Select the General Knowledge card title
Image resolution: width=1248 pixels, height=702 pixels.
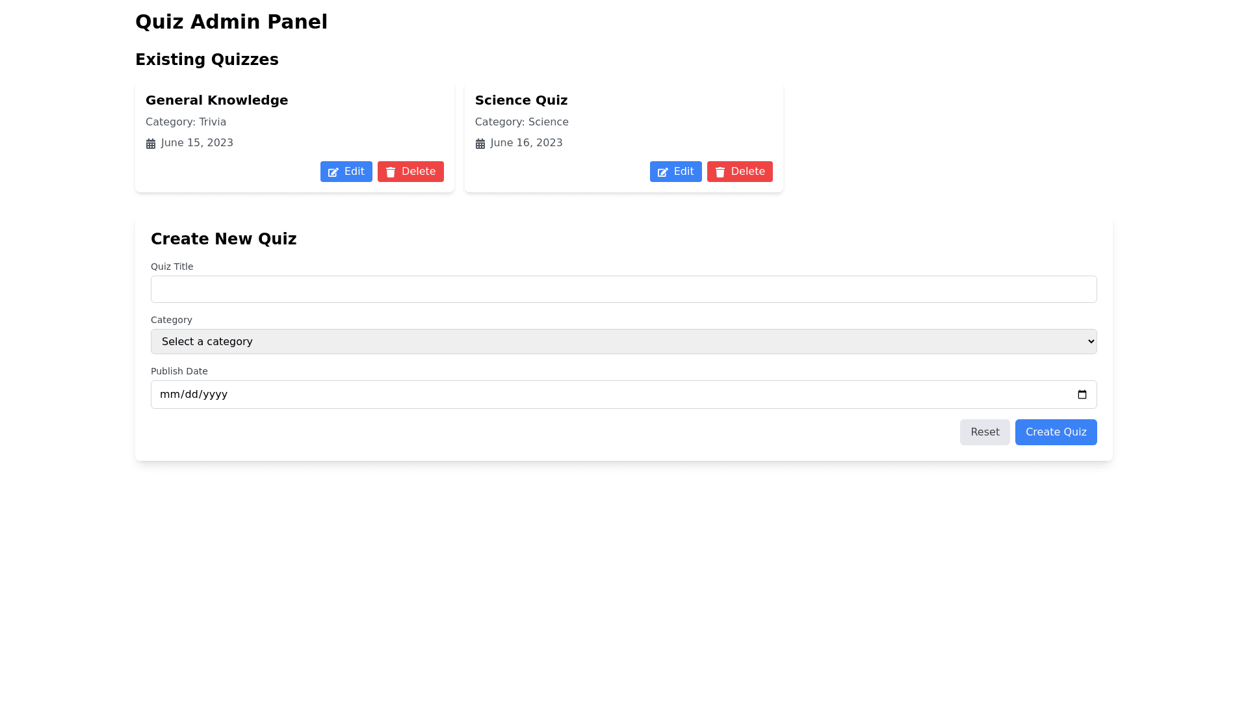click(x=216, y=100)
